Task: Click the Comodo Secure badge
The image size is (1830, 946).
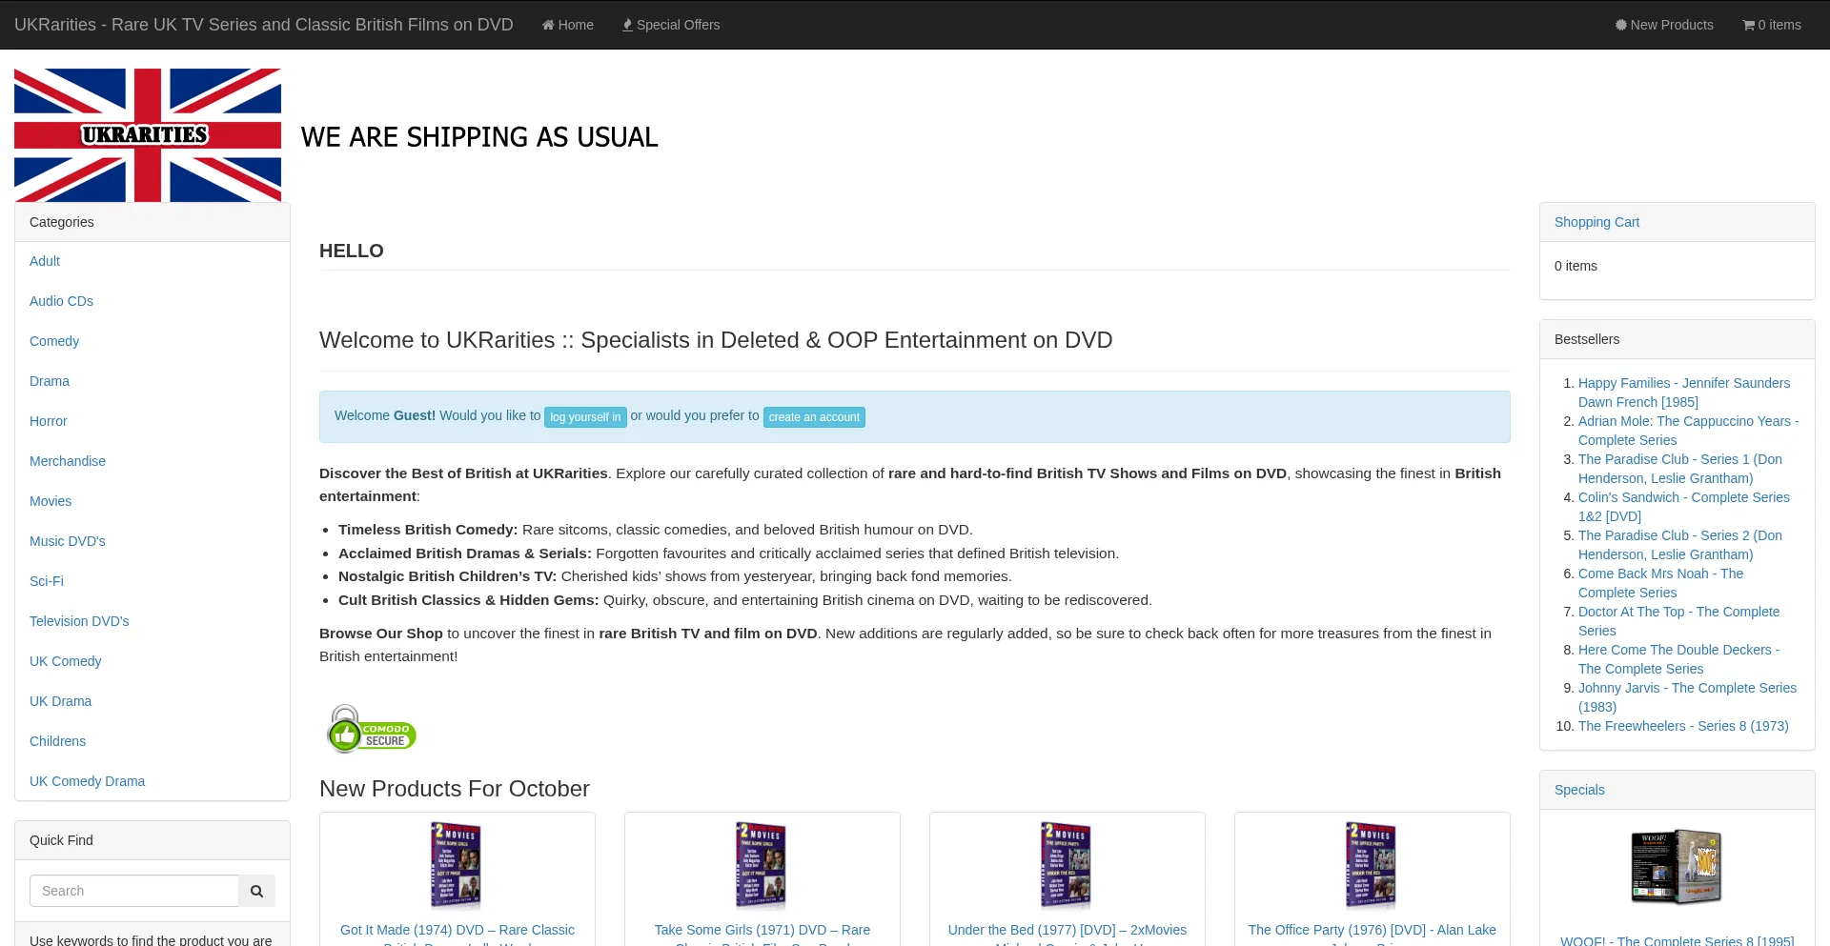Action: coord(372,730)
